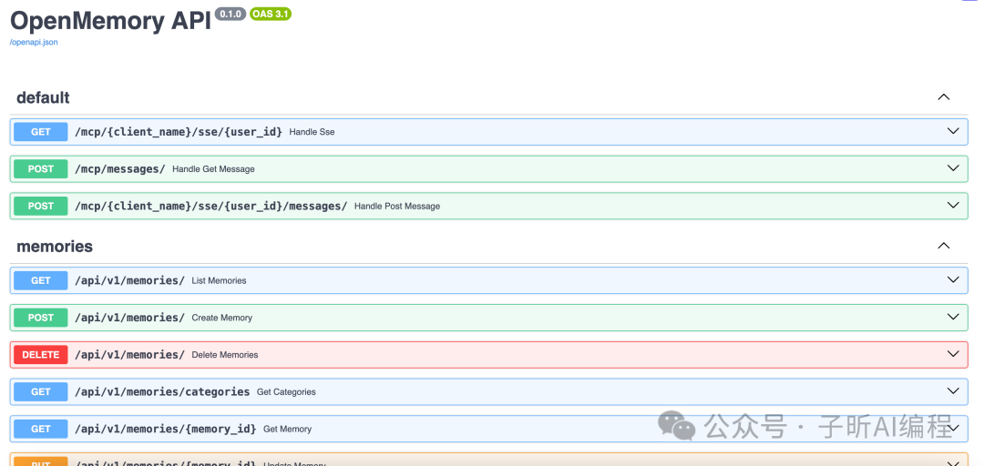Viewport: 984px width, 466px height.
Task: Expand the Create Memory endpoint chevron
Action: [953, 317]
